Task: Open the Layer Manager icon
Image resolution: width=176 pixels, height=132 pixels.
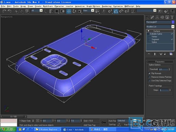Action: pos(172,11)
